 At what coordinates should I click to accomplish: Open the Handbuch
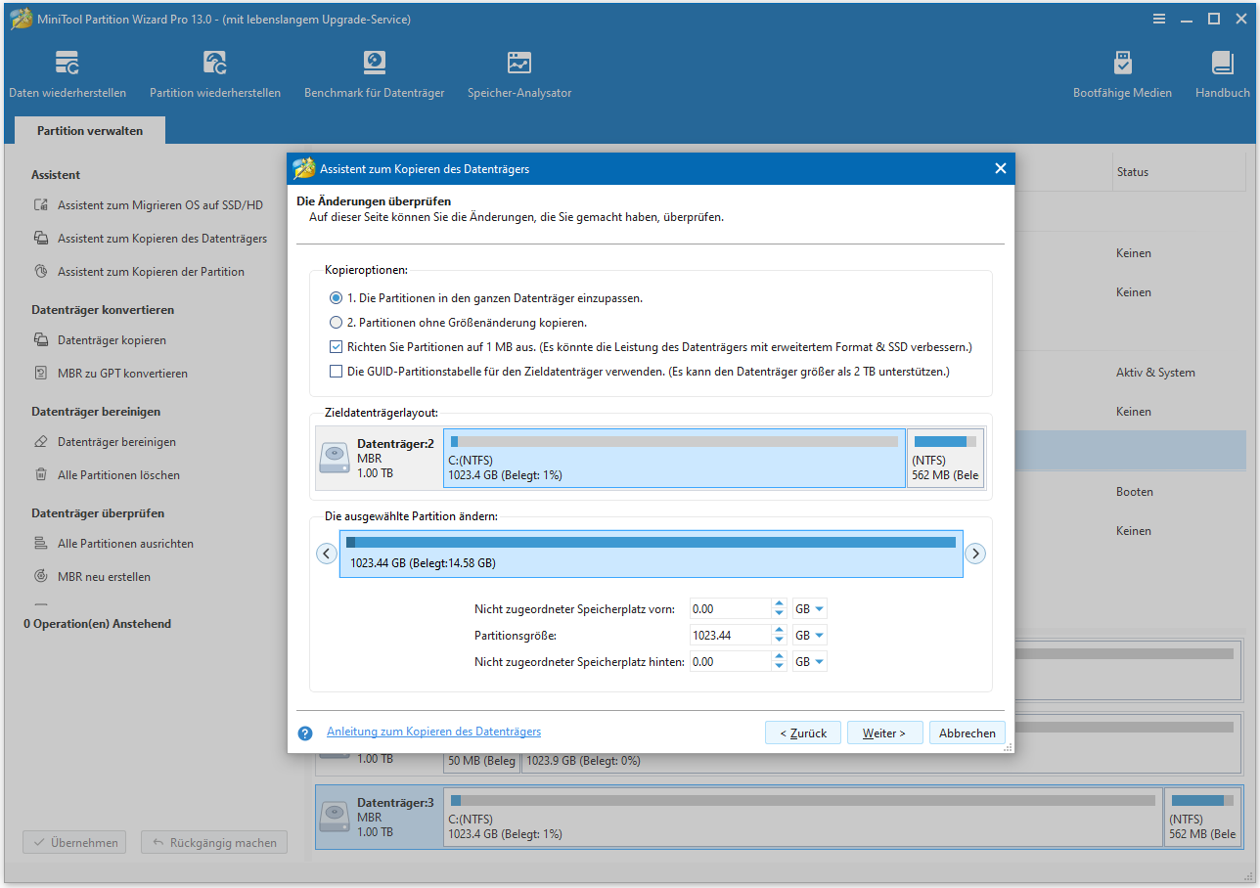[1221, 70]
